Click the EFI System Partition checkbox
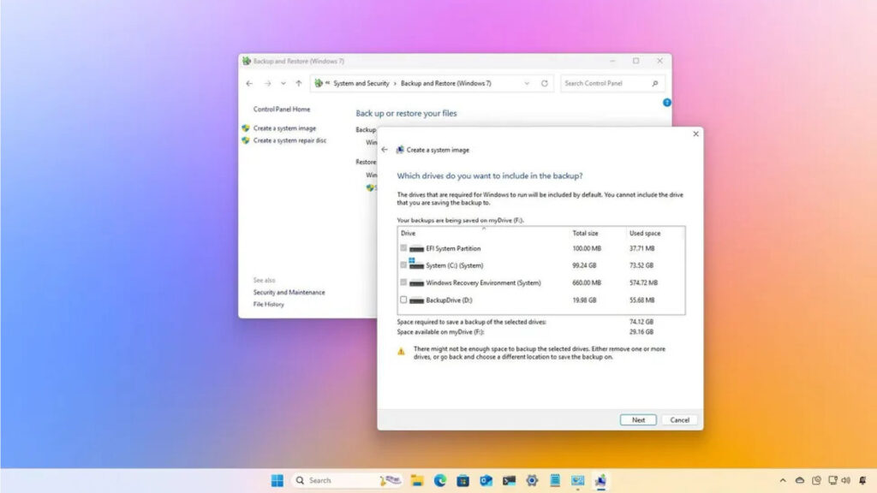877x493 pixels. 403,248
